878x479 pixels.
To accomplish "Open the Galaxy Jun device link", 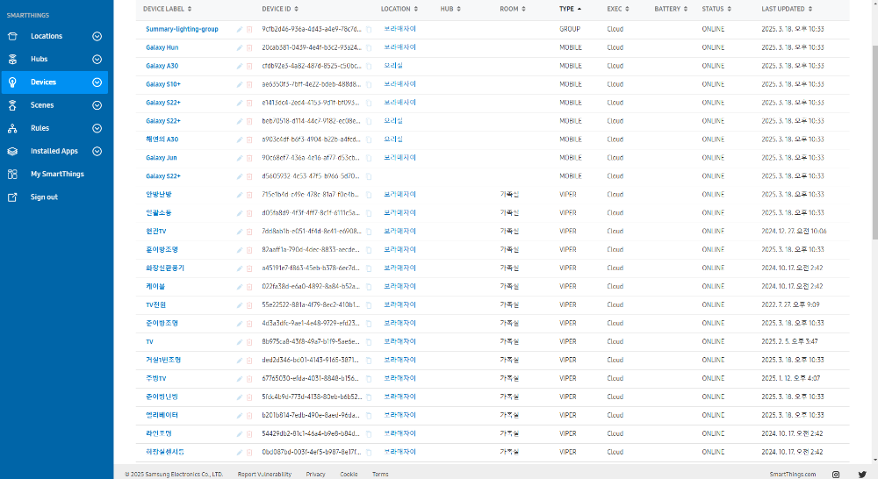I will 162,158.
